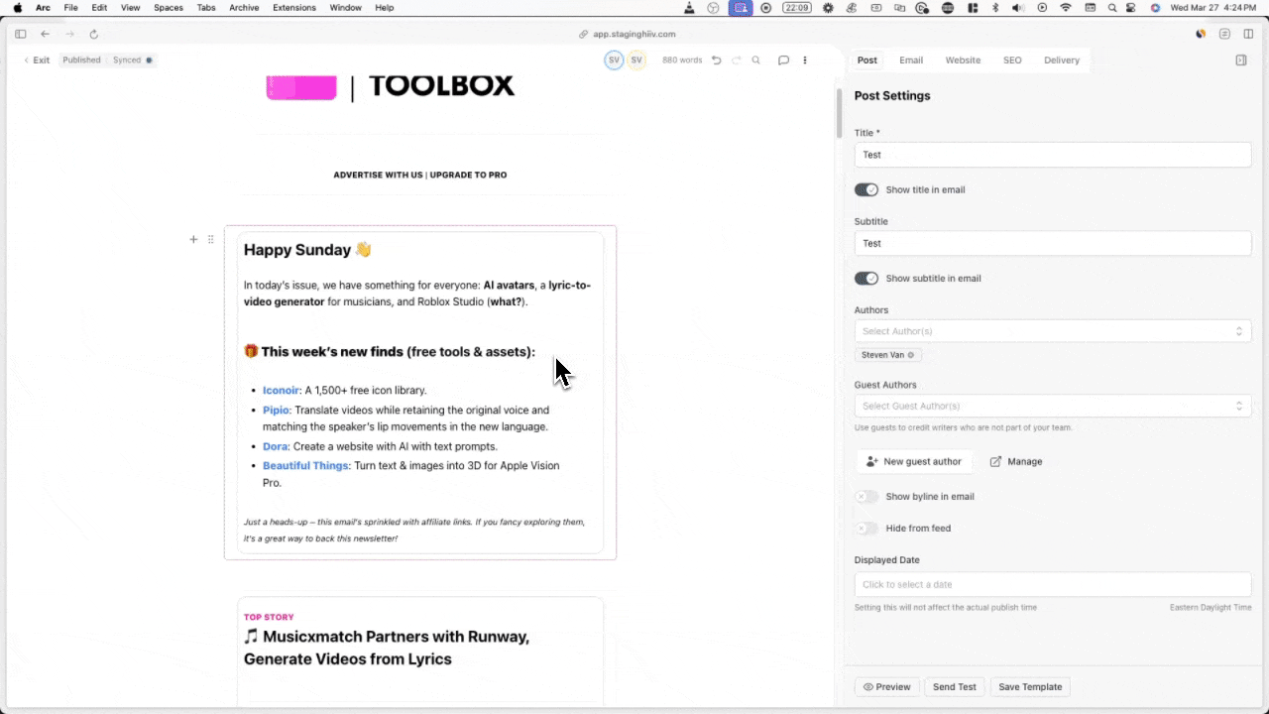Screen dimensions: 1269x714
Task: Collapse the settings side panel
Action: pyautogui.click(x=1241, y=60)
